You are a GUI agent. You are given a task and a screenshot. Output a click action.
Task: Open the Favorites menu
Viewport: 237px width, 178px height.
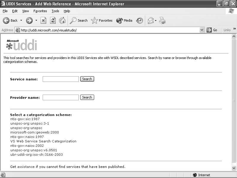(x=40, y=11)
